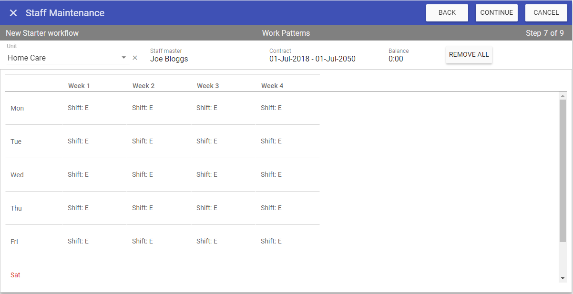The width and height of the screenshot is (573, 294).
Task: Click the Week 2 column header
Action: tap(143, 86)
